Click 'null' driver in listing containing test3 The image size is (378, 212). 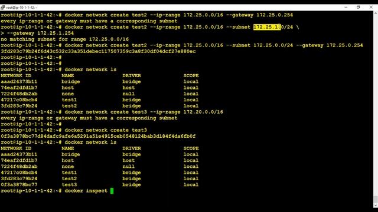point(129,167)
